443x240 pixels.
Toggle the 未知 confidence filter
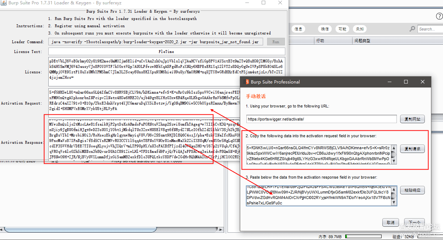(x=360, y=29)
